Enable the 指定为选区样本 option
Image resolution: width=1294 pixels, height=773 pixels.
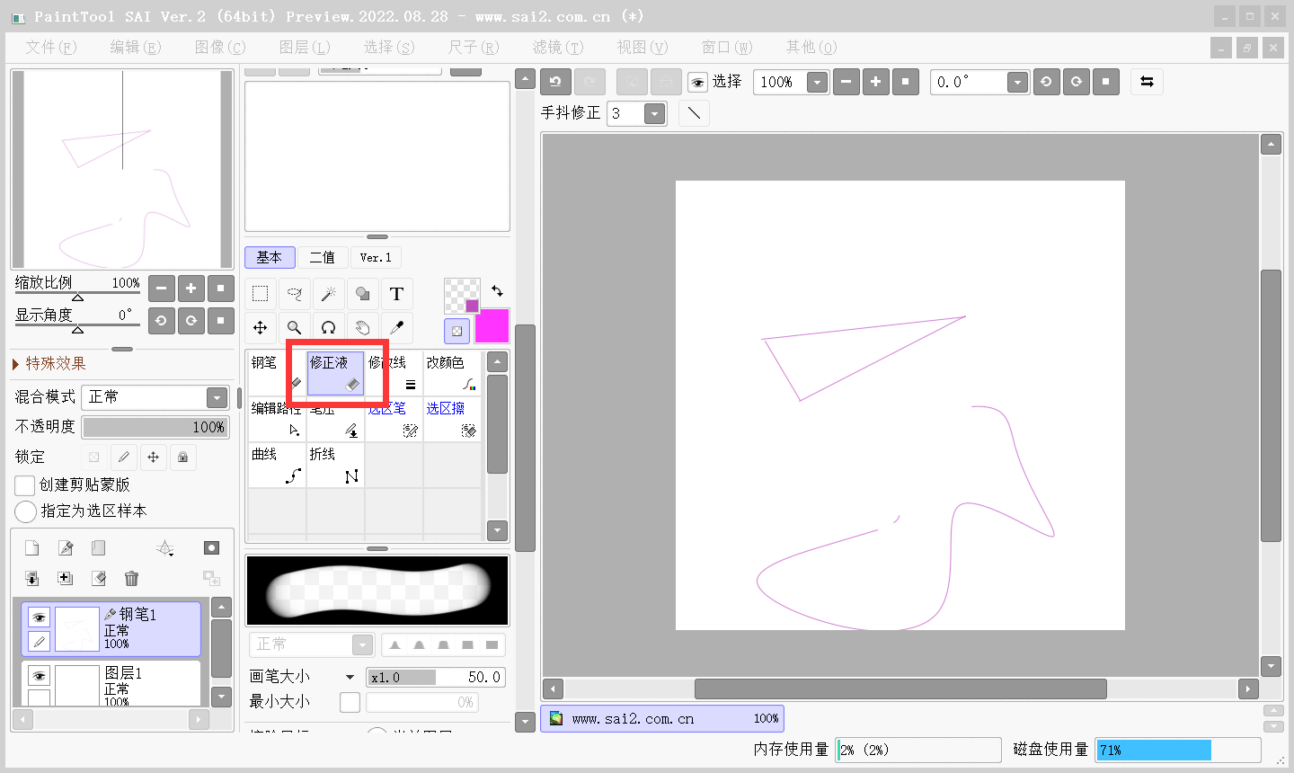[25, 511]
